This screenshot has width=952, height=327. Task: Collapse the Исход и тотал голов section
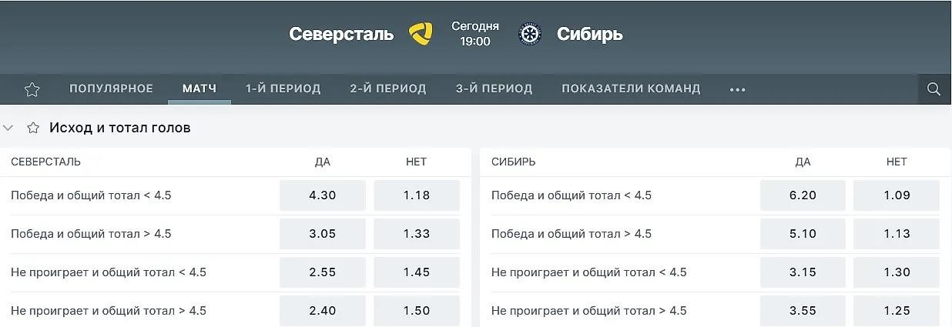[x=8, y=128]
